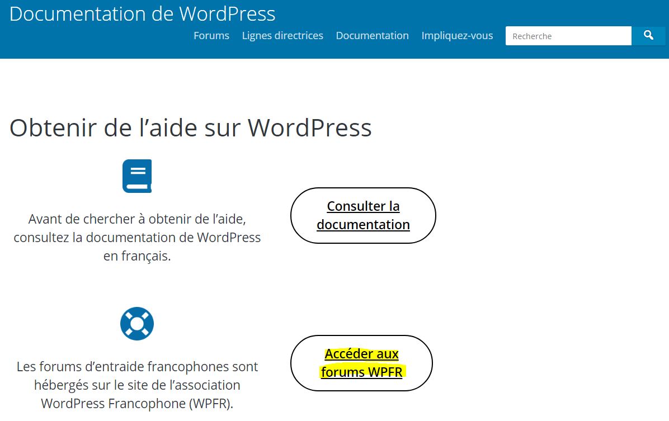The image size is (669, 421).
Task: Open the Lignes directrices menu item
Action: [x=282, y=36]
